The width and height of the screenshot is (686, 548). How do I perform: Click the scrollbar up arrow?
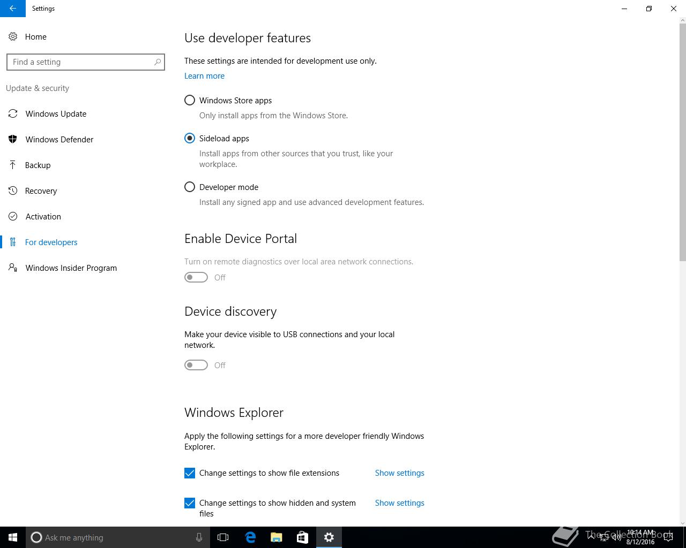682,20
